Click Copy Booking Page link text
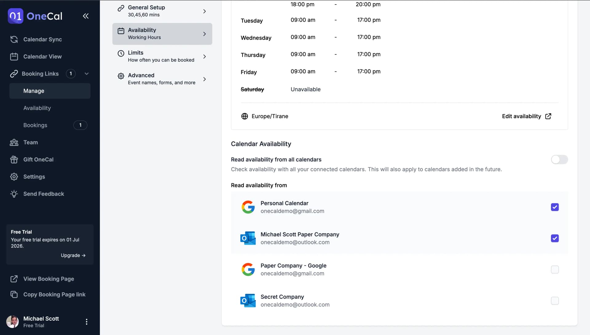 [54, 294]
